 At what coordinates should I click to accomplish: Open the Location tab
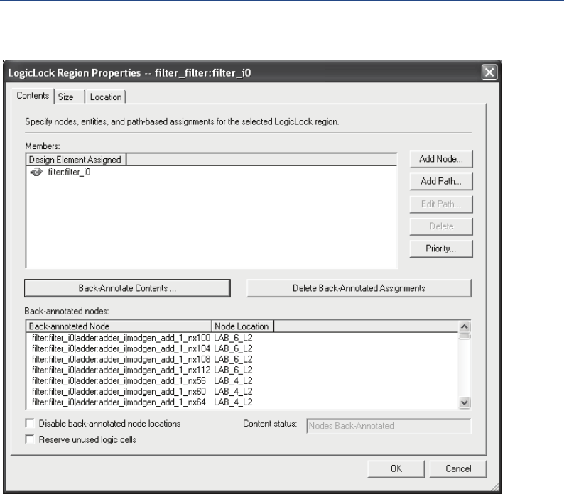pos(106,97)
